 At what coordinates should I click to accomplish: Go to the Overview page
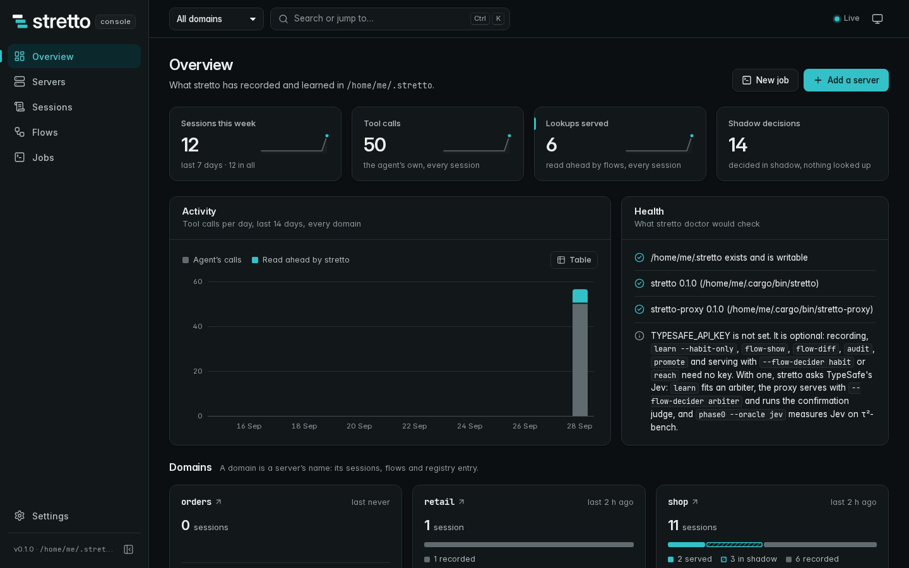click(74, 56)
